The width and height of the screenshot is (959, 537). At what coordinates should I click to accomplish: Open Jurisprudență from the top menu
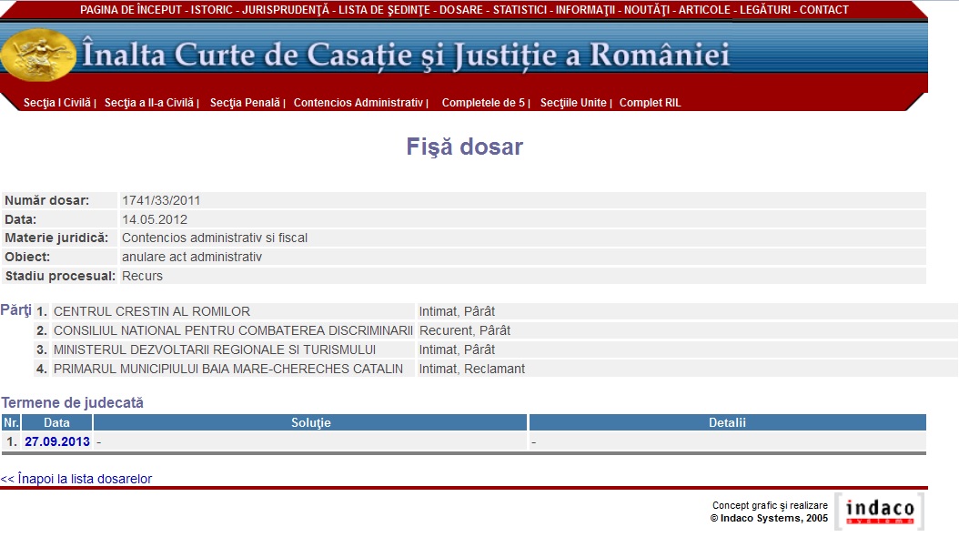tap(286, 10)
